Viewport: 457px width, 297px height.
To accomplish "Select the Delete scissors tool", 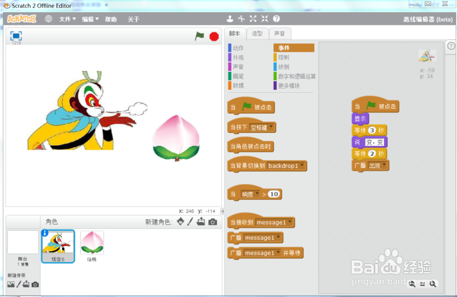I will 241,19.
